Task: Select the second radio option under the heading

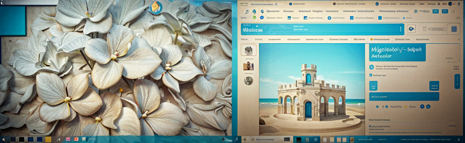Action: pyautogui.click(x=371, y=75)
